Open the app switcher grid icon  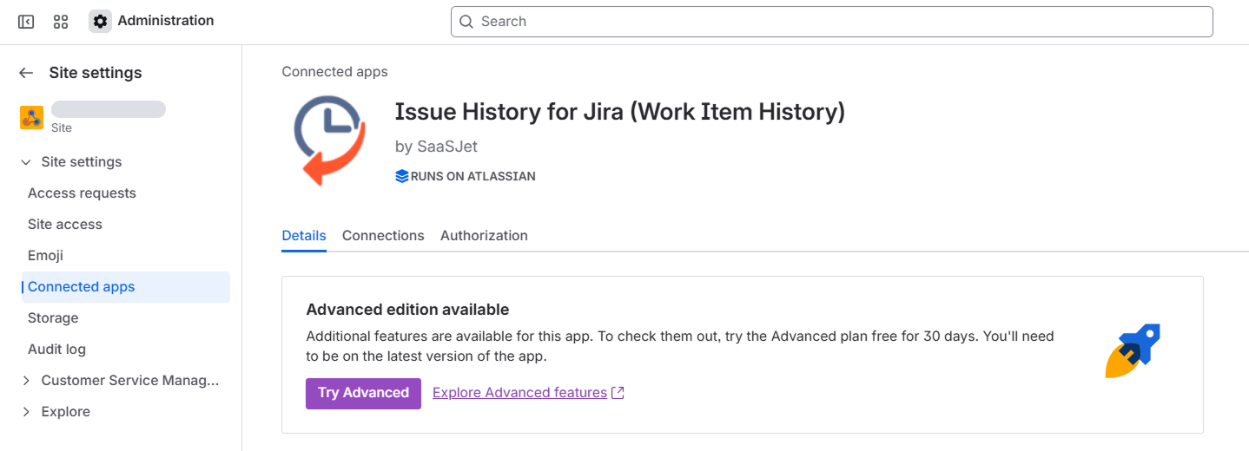click(61, 22)
